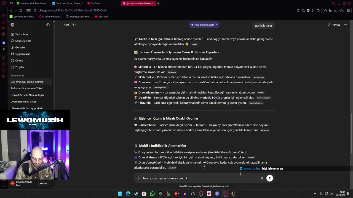This screenshot has width=353, height=198.
Task: Open the TikTok vs Kick İnternet chat
Action: tap(30, 89)
